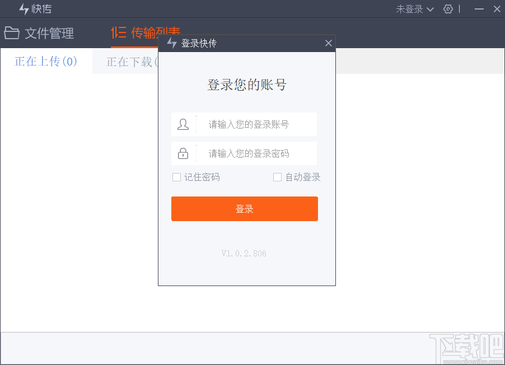Enable the 记住密码 checkbox
Image resolution: width=505 pixels, height=365 pixels.
pos(176,177)
